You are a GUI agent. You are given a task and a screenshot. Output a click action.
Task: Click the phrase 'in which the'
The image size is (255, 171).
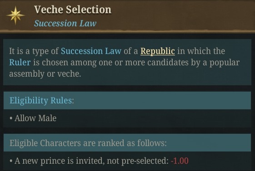201,51
